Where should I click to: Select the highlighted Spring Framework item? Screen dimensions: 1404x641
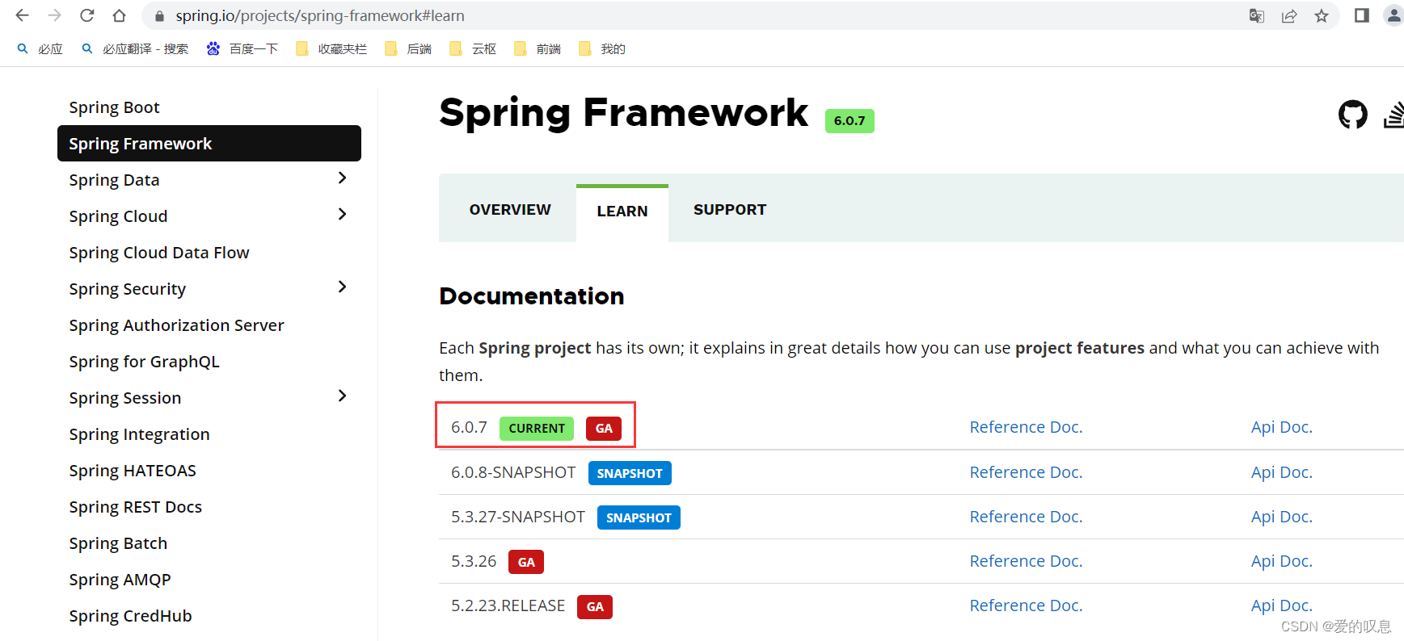tap(209, 144)
